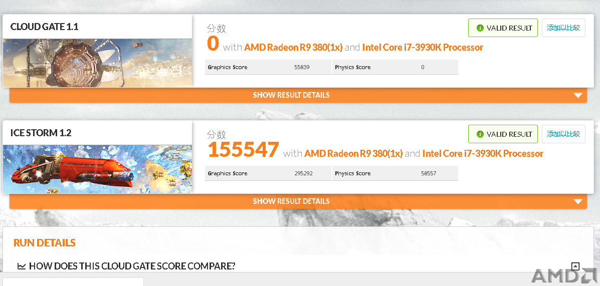The width and height of the screenshot is (600, 286).
Task: Click Cloud Gate 1.1 thumbnail image
Action: (98, 63)
